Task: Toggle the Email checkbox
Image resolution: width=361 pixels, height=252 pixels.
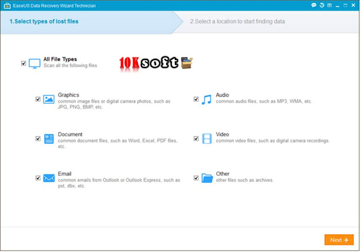Action: (x=38, y=178)
